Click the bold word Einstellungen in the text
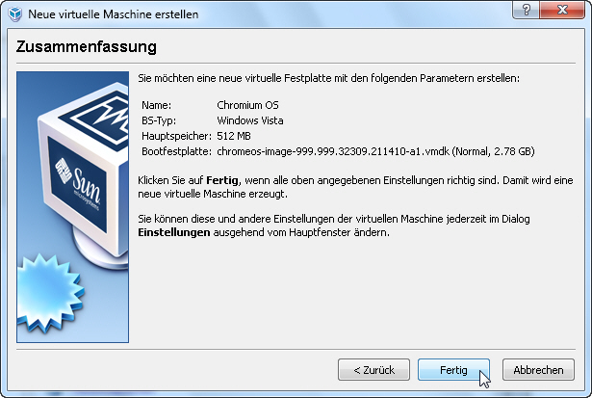592x398 pixels. coord(173,232)
